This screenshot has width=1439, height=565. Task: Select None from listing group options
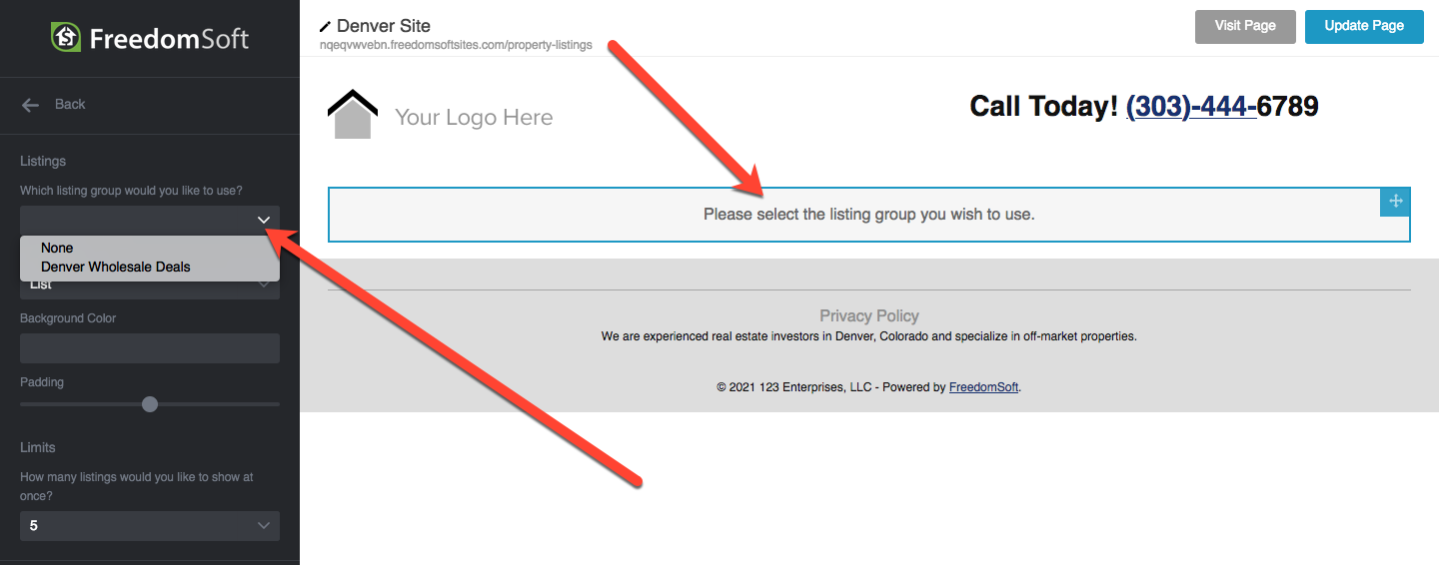tap(57, 248)
